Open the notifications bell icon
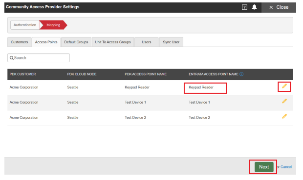This screenshot has height=180, width=303. point(254,7)
